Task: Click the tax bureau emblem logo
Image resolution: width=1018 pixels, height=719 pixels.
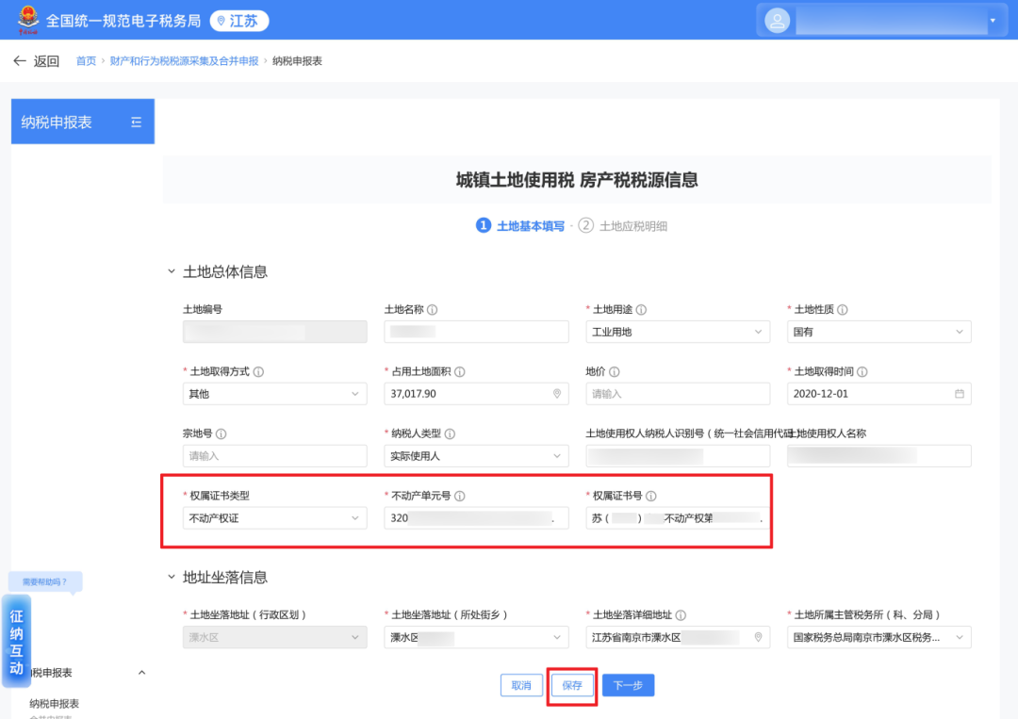Action: pyautogui.click(x=28, y=20)
